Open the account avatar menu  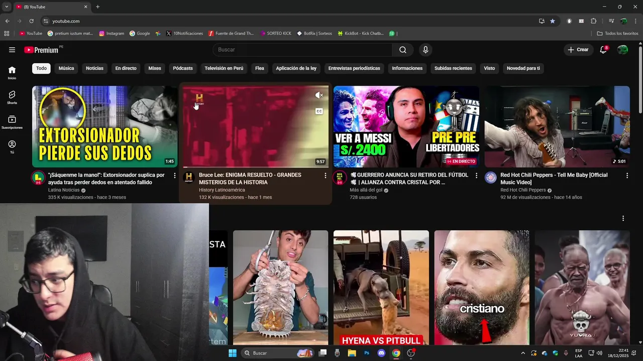[x=622, y=50]
